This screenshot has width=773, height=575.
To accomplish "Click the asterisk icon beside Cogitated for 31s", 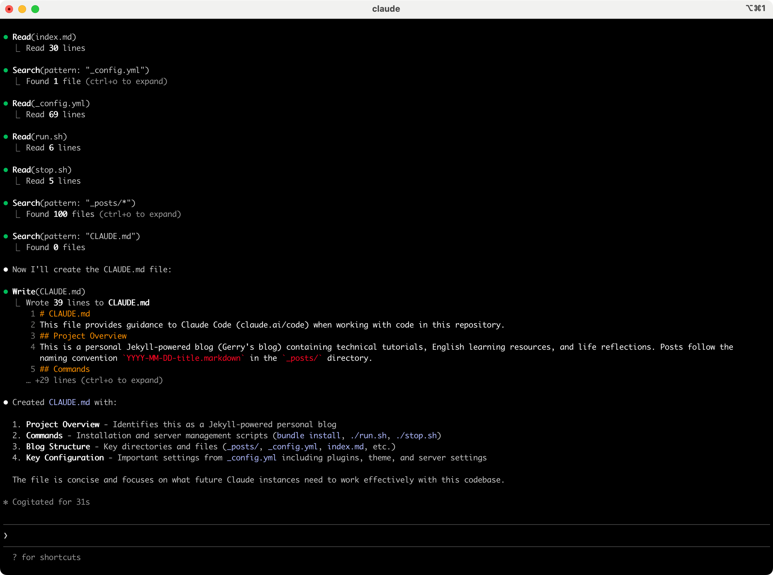I will 6,502.
